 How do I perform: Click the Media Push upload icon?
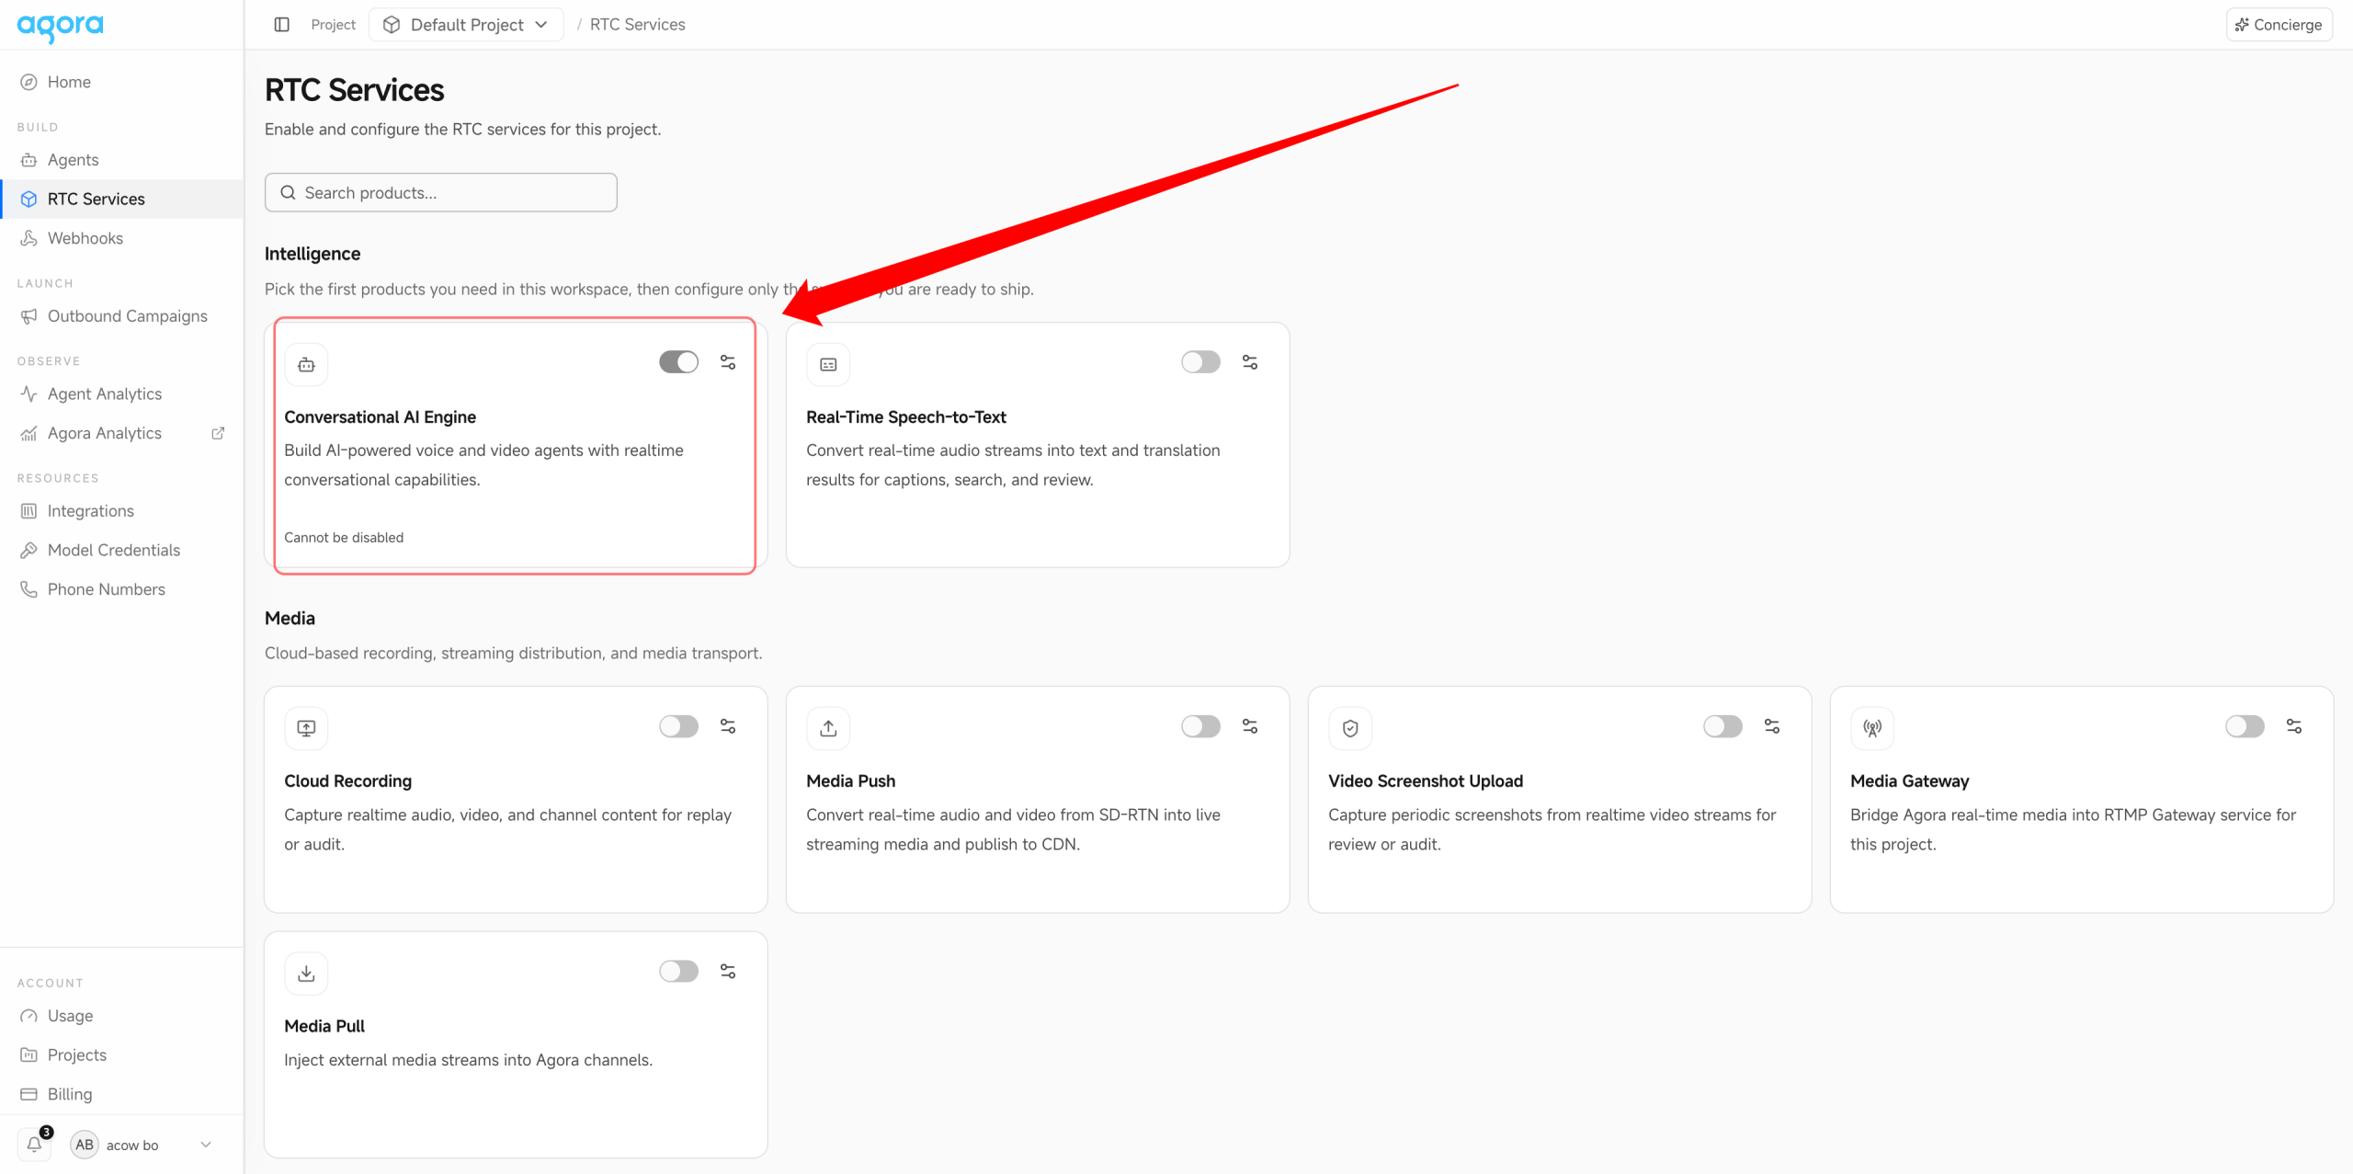tap(828, 728)
